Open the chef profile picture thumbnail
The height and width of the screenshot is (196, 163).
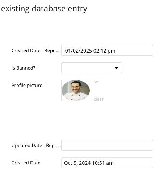(76, 91)
